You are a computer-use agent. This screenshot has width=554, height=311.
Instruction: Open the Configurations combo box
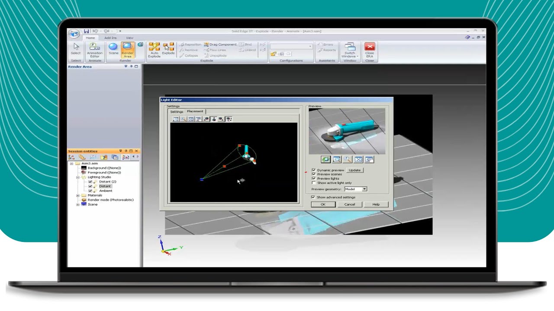pyautogui.click(x=291, y=46)
